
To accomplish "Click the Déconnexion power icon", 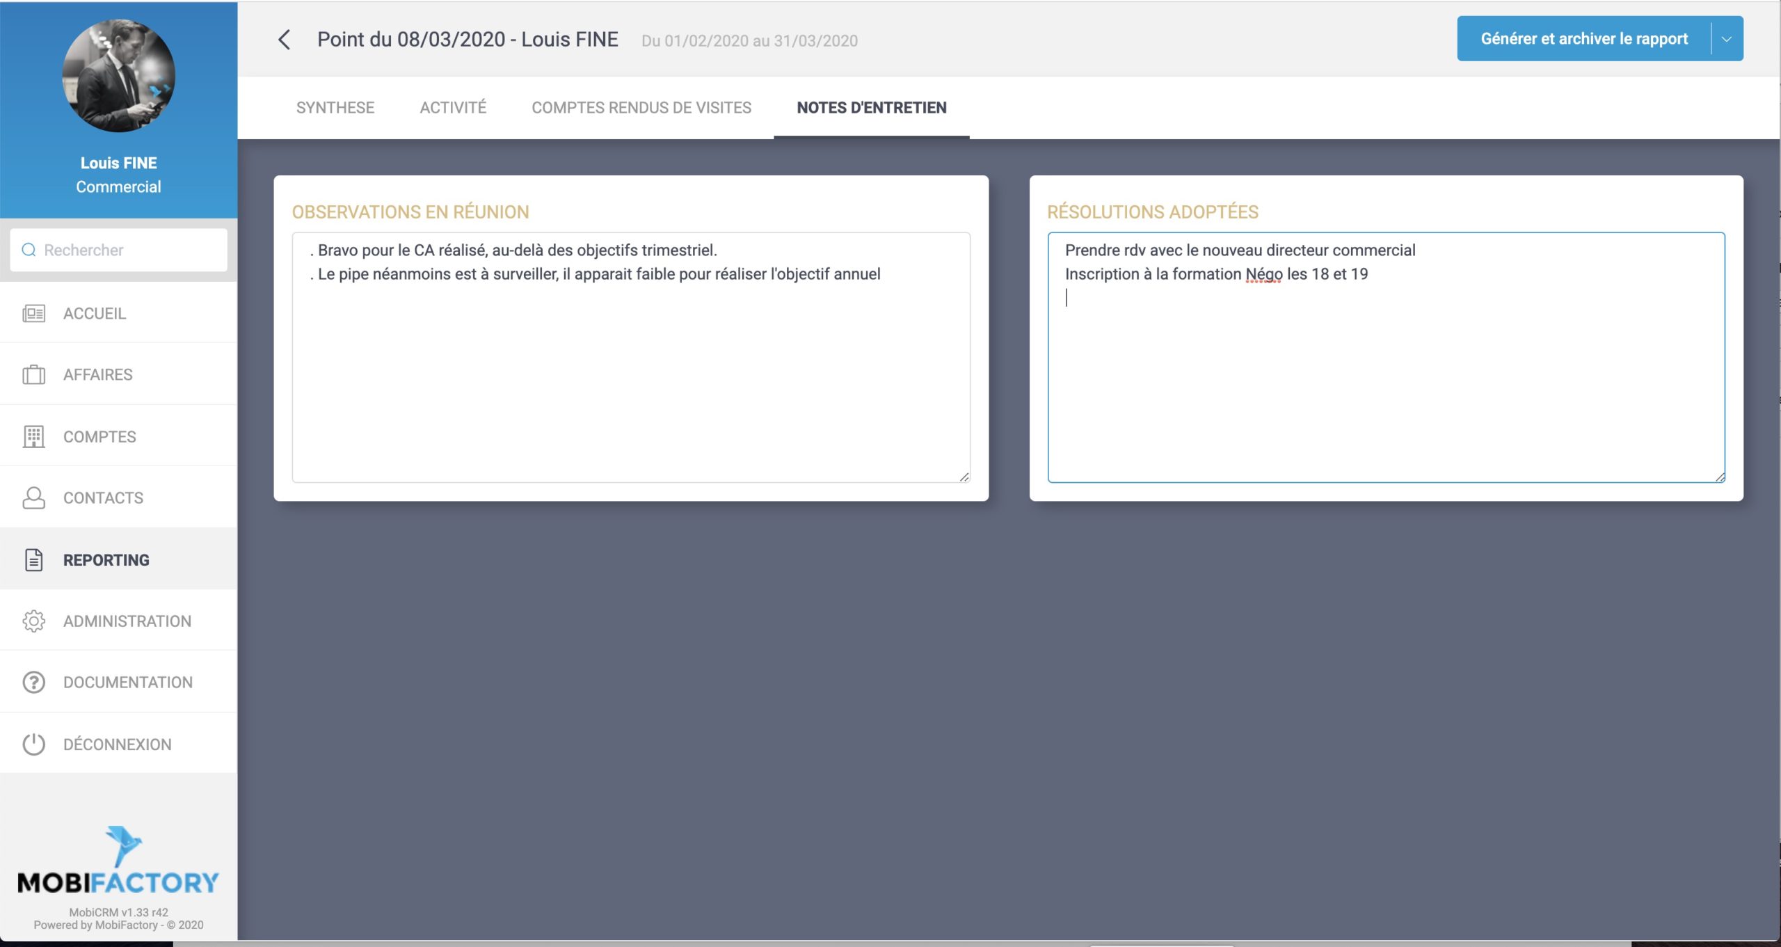I will point(33,745).
